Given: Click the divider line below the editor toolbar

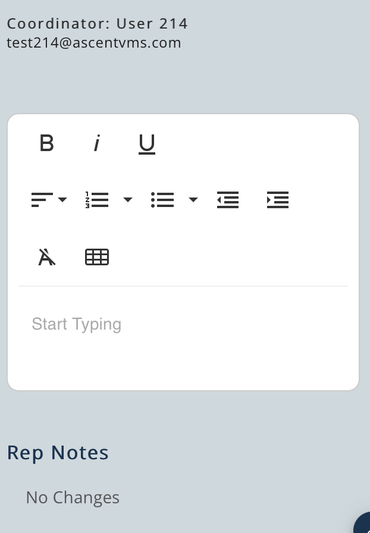Looking at the screenshot, I should tap(183, 286).
